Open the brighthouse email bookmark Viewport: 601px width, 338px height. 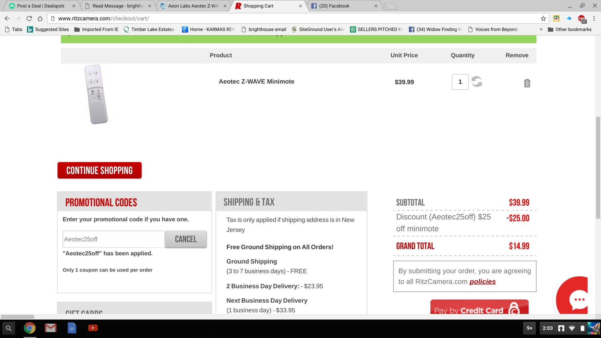point(264,29)
